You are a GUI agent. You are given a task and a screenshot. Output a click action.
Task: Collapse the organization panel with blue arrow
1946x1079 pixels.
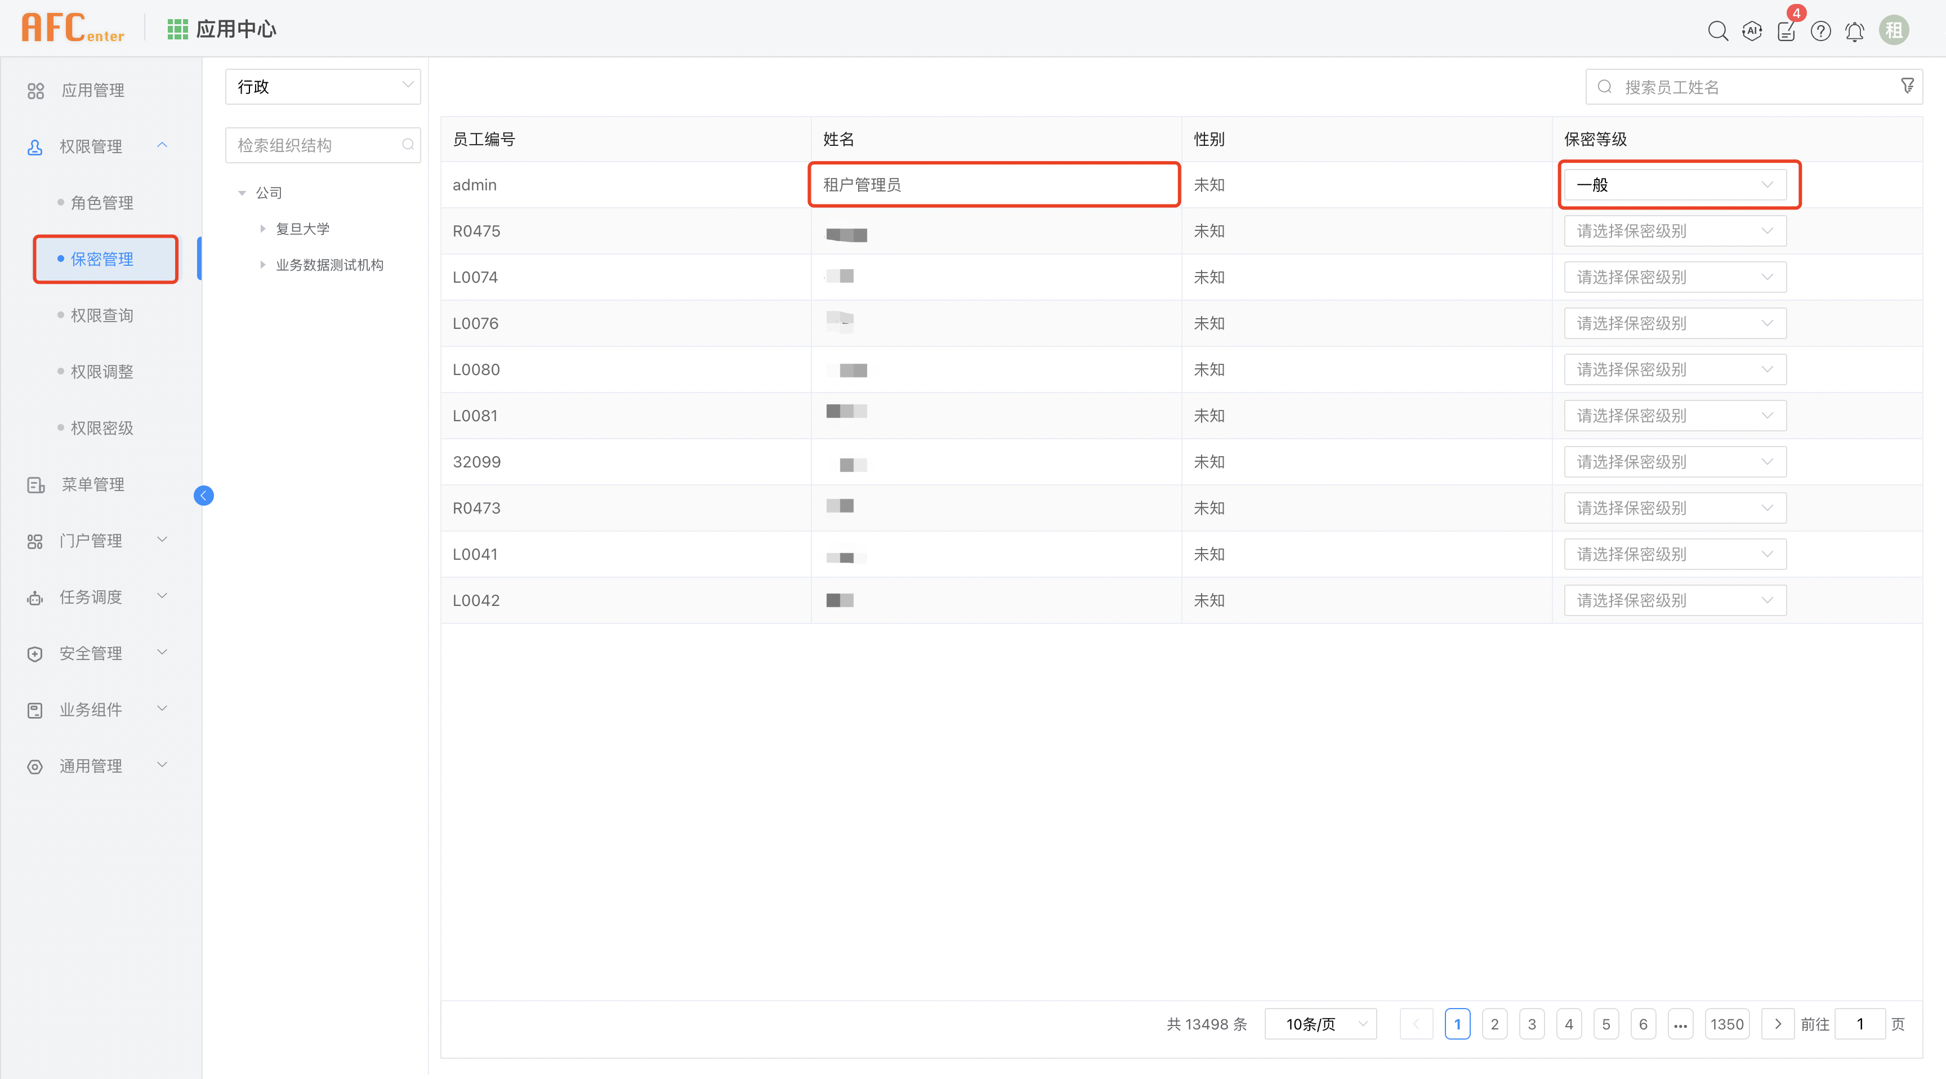203,496
